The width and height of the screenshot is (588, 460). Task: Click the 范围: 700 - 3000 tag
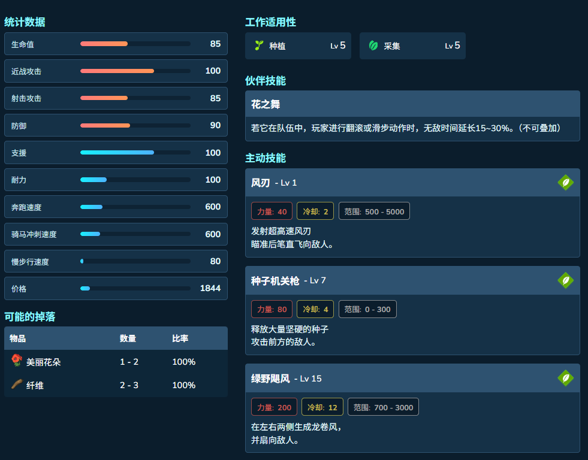point(383,407)
